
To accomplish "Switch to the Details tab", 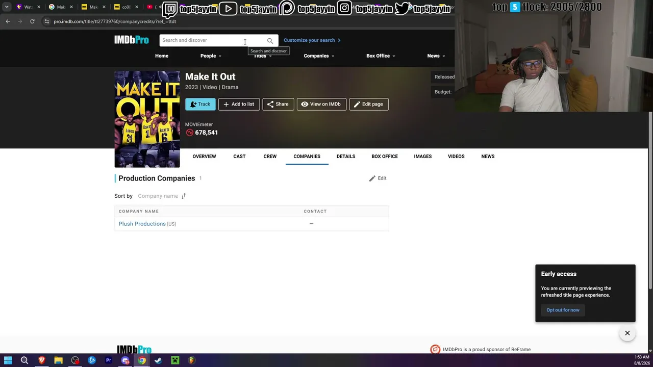I will (x=346, y=156).
